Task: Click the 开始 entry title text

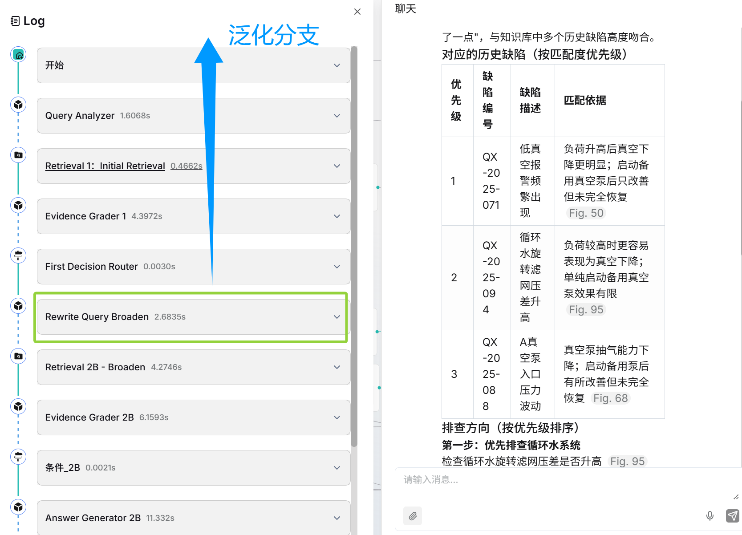Action: (55, 65)
